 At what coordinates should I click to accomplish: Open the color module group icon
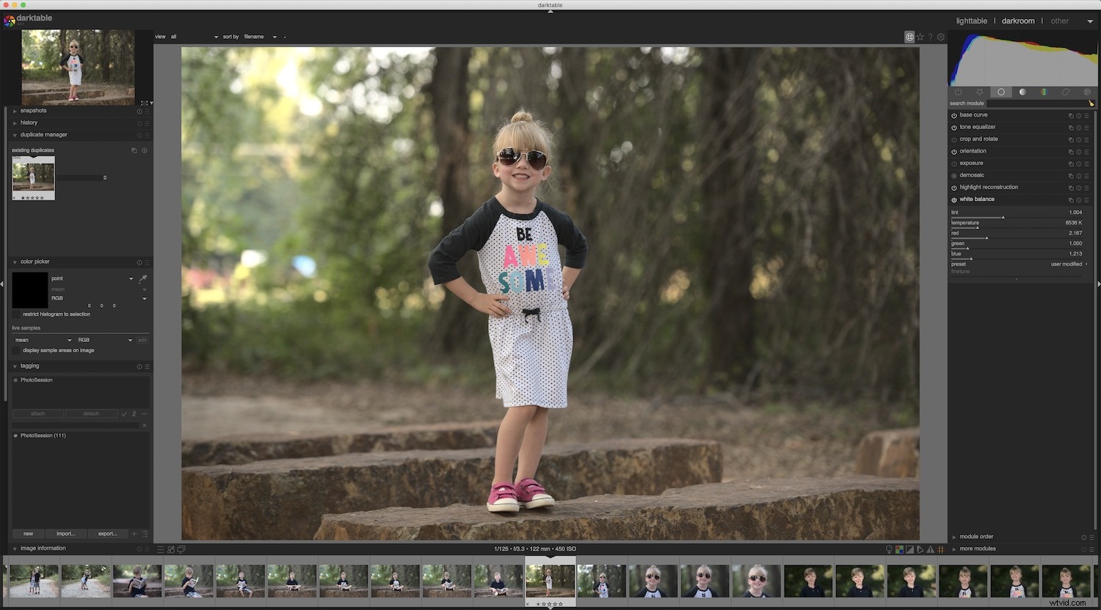click(1044, 92)
